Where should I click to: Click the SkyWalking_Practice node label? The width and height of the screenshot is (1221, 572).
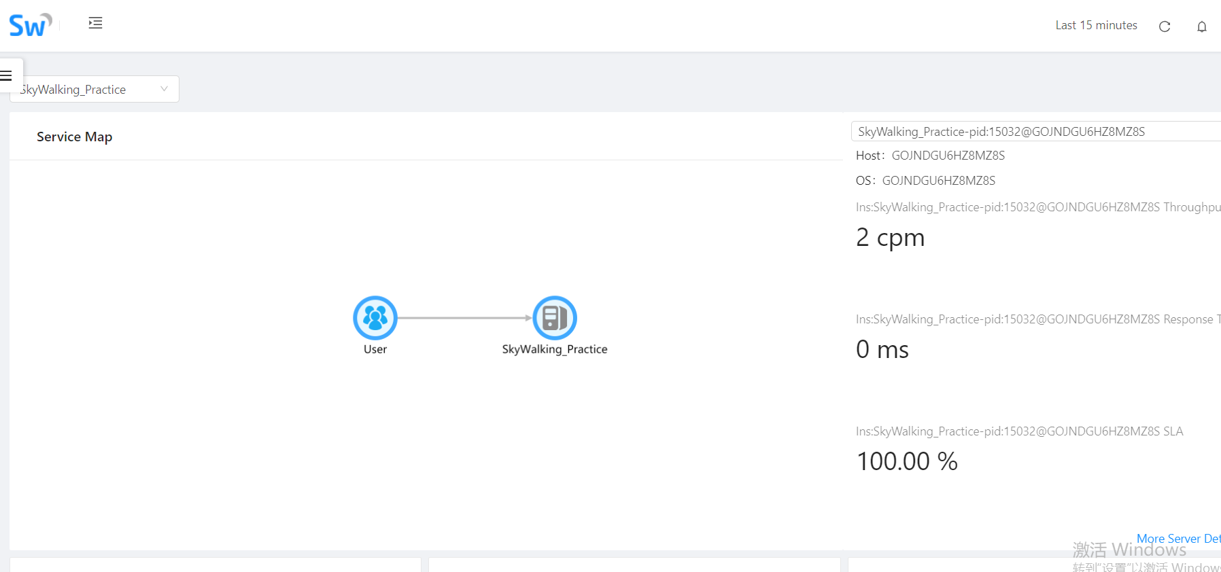pos(555,349)
